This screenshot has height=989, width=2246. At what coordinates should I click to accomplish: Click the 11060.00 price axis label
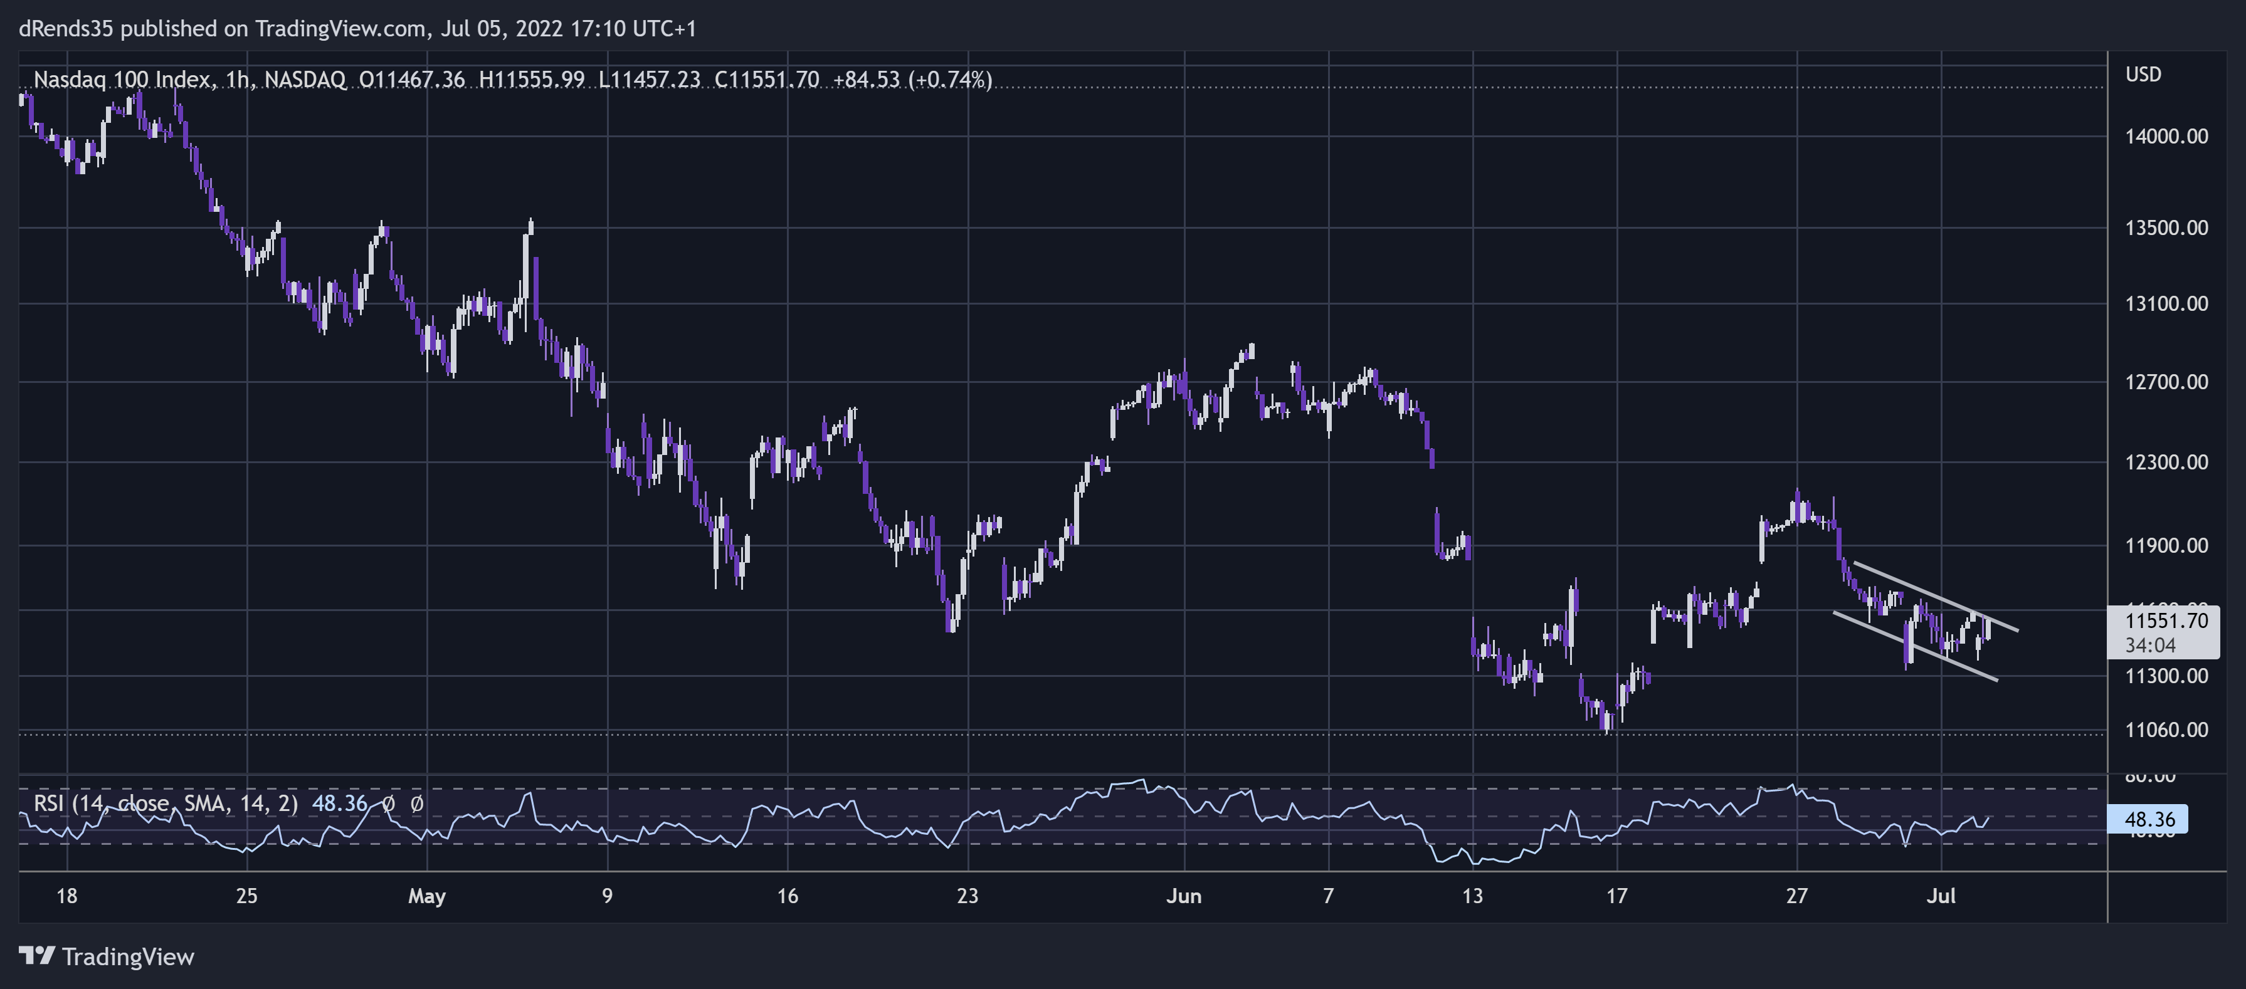pyautogui.click(x=2166, y=730)
